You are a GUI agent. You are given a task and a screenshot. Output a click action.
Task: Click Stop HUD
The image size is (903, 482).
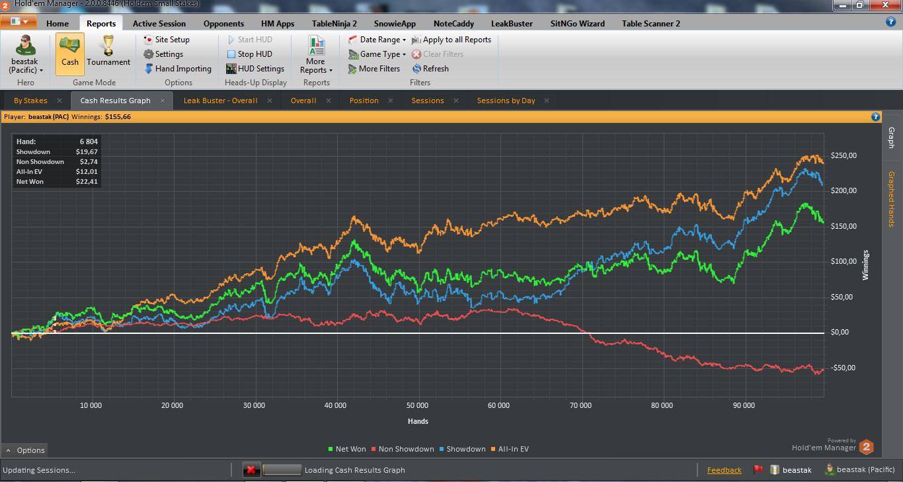(249, 54)
